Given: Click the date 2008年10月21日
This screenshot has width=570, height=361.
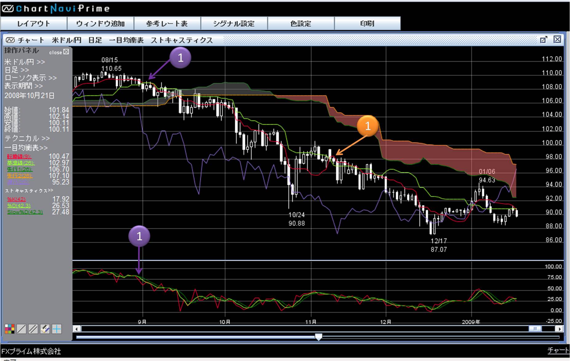Looking at the screenshot, I should point(29,96).
